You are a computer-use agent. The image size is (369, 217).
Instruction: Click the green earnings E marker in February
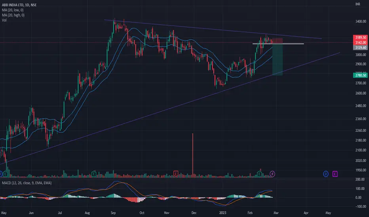(259, 174)
